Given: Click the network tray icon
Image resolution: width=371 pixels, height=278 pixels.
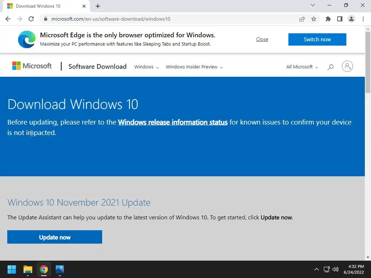Looking at the screenshot, I should [327, 269].
